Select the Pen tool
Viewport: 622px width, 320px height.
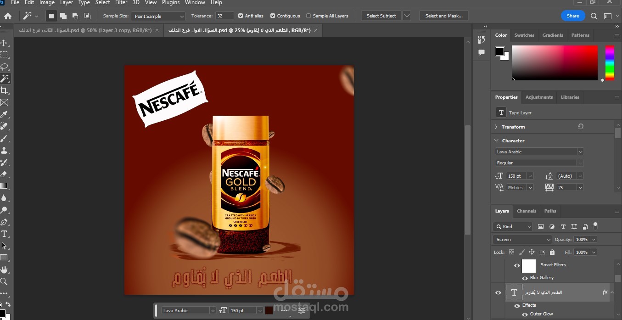pos(4,222)
